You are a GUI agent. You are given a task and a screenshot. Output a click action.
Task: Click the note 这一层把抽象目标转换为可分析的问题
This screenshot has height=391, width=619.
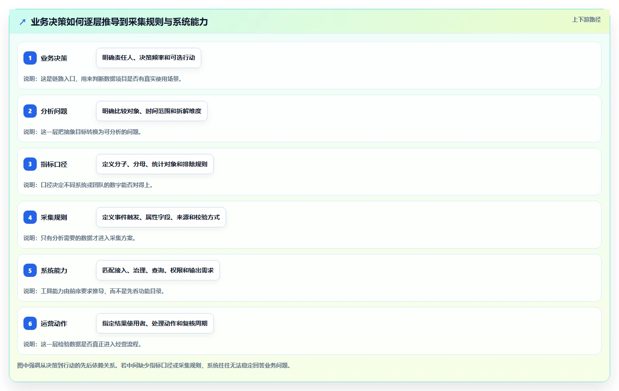pos(82,132)
